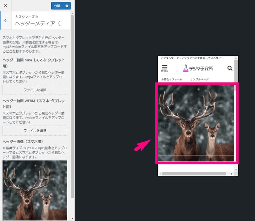Click the deer header image thumbnail in sidebar
255x221 pixels.
click(35, 190)
